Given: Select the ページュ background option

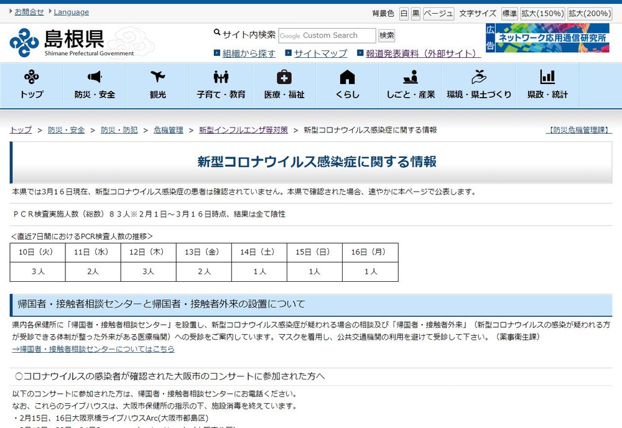Looking at the screenshot, I should 438,12.
